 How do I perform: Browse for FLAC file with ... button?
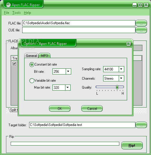coord(141,23)
